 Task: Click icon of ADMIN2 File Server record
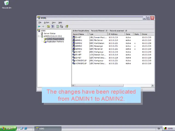pyautogui.click(x=74, y=49)
